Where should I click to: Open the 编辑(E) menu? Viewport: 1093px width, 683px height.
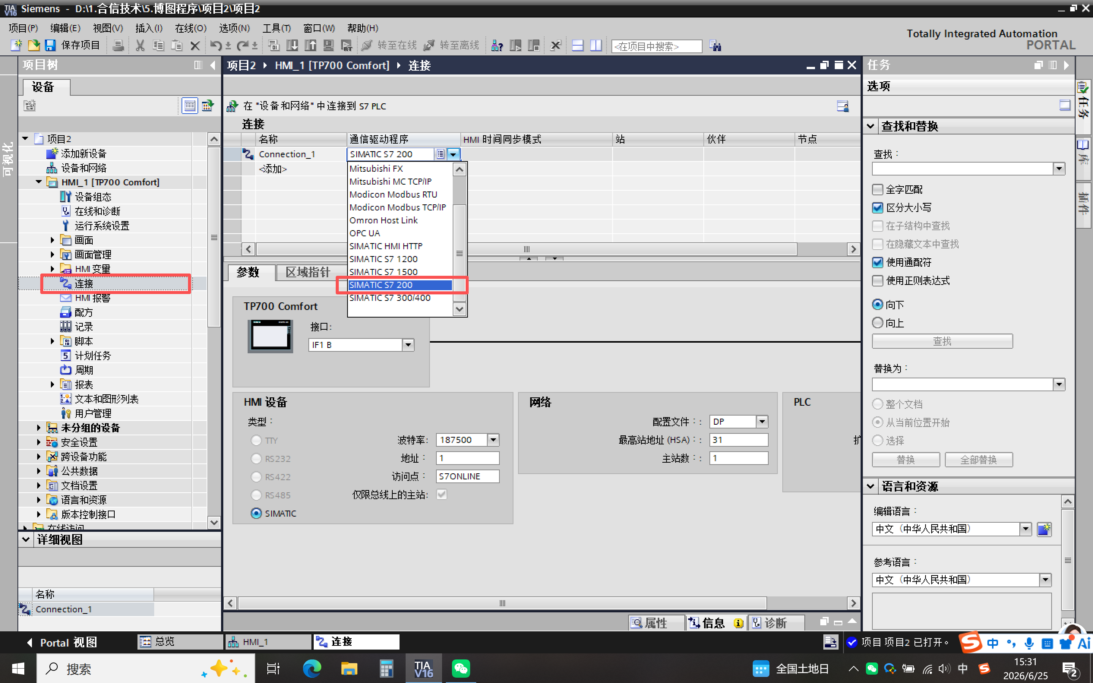(x=65, y=28)
